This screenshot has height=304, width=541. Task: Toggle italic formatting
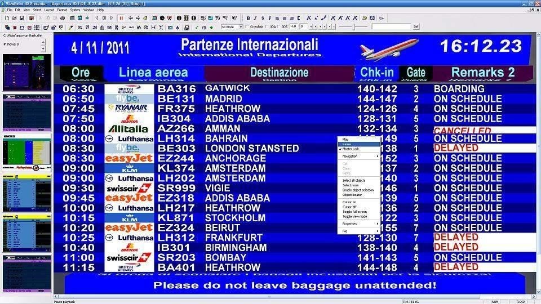pyautogui.click(x=255, y=18)
